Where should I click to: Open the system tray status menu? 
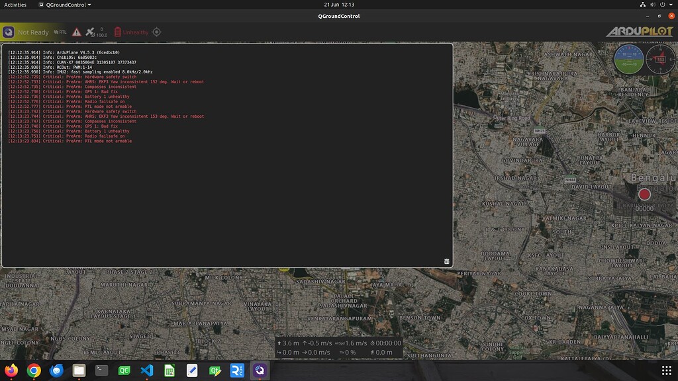[655, 4]
